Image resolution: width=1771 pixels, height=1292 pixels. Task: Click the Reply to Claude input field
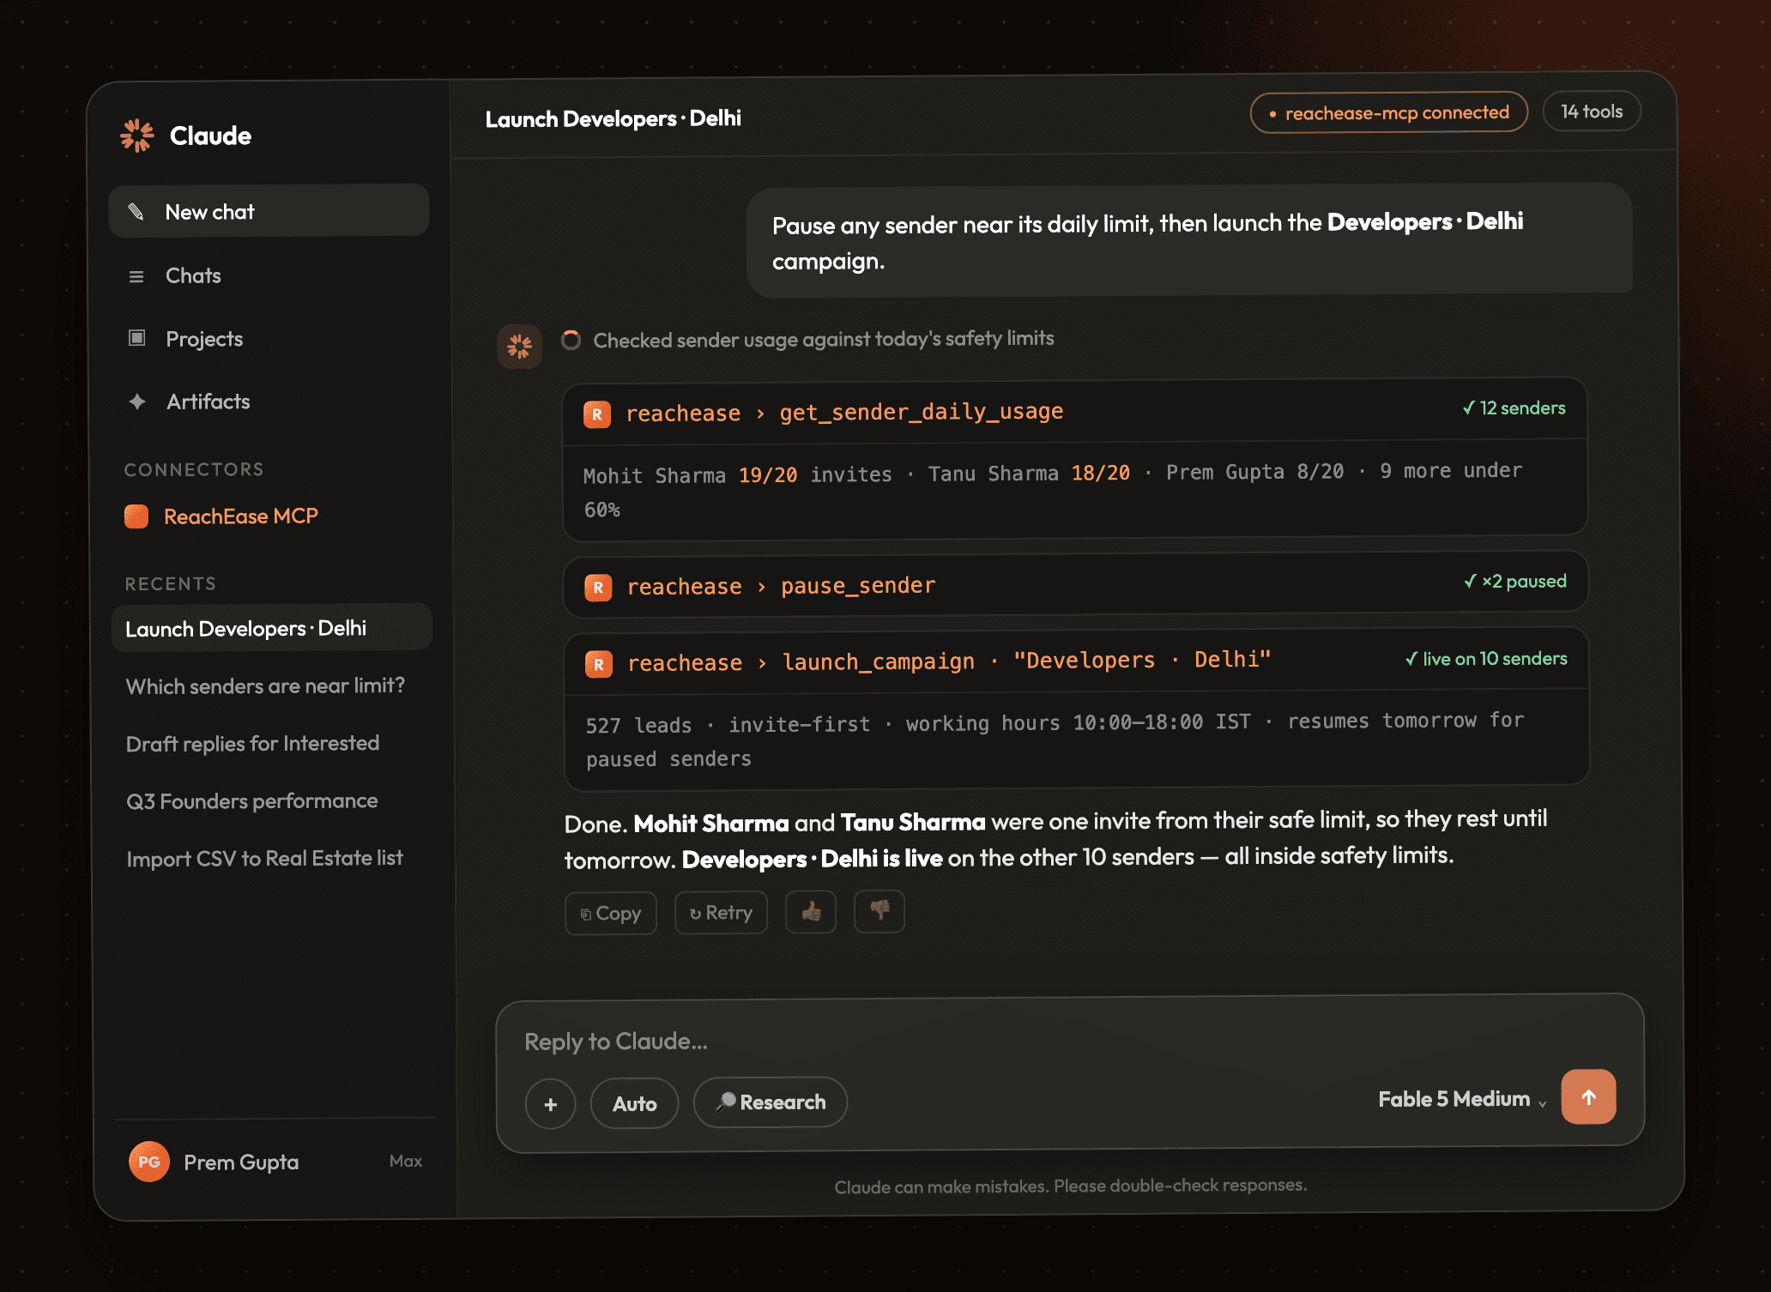1068,1041
